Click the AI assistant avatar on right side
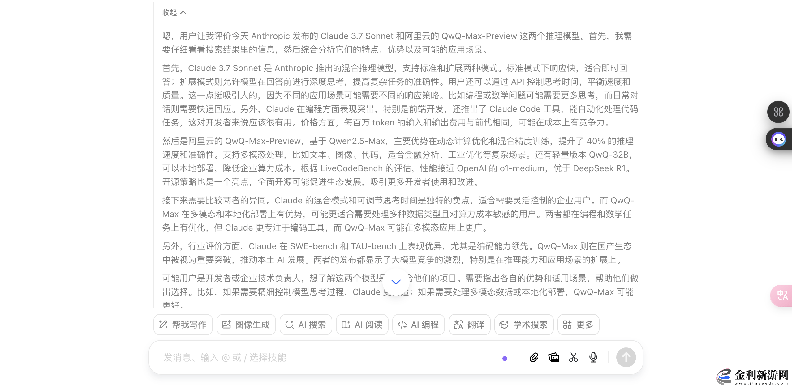Screen dimensions: 792x387 [x=778, y=139]
